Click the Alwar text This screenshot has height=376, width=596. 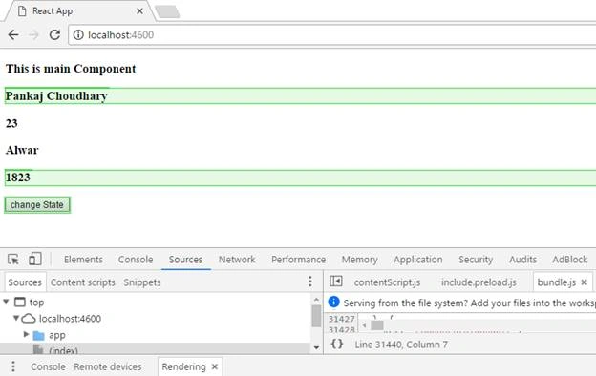[x=22, y=150]
